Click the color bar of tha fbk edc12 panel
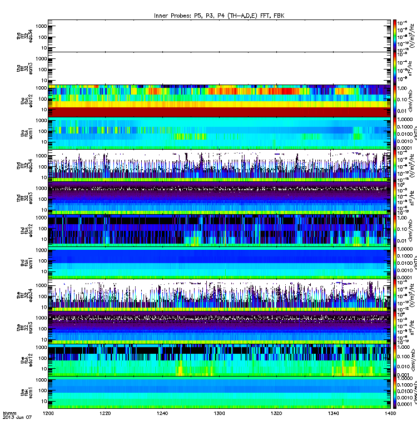Screen dimensions: 417x445 pos(395,101)
